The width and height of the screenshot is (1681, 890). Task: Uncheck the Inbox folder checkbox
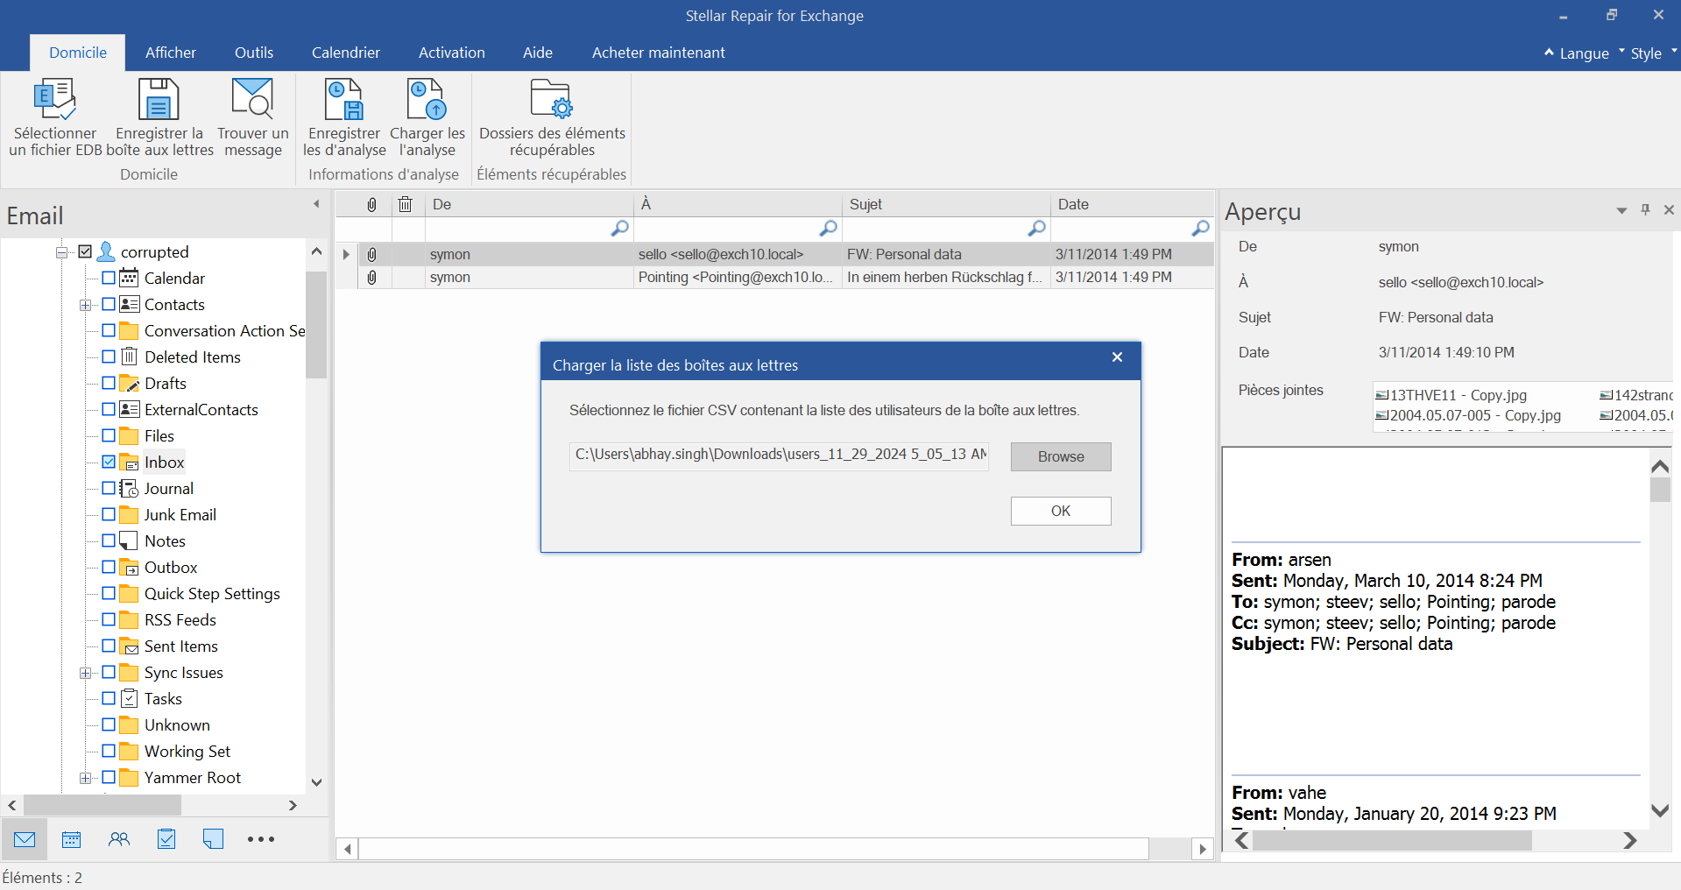coord(109,462)
